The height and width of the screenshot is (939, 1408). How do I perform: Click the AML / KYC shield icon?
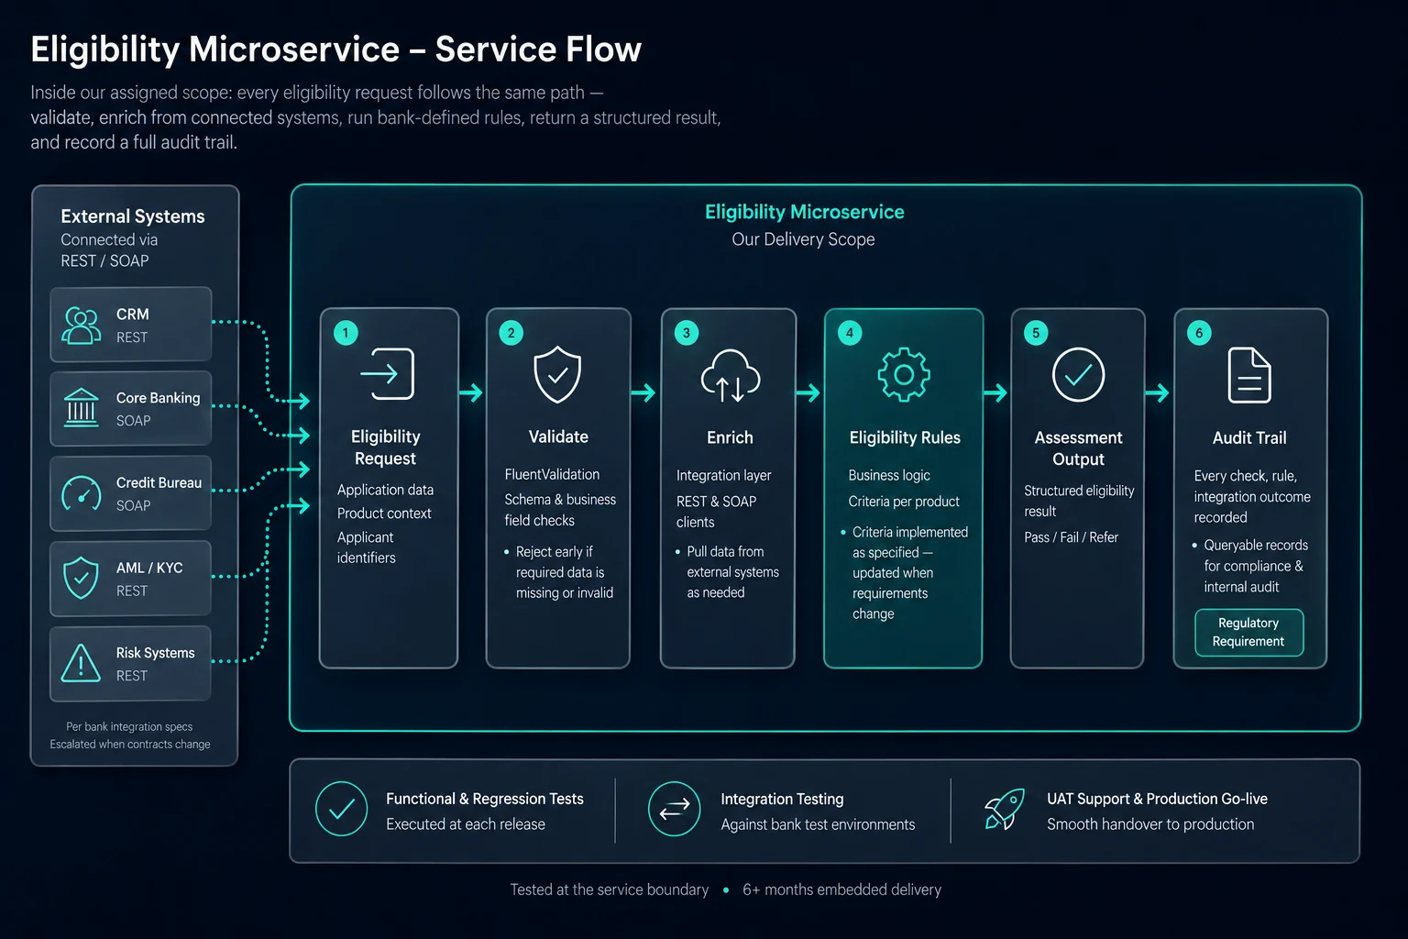tap(82, 578)
